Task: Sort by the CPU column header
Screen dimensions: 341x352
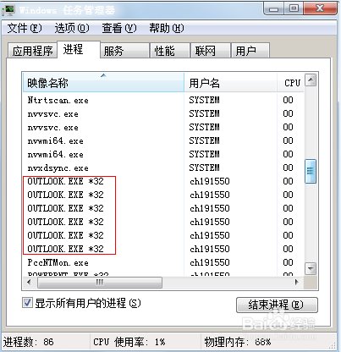Action: point(291,82)
